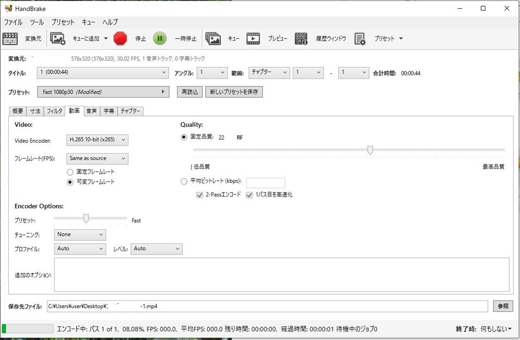Pause encoding with green pause icon
Screen dimensions: 520x340
click(x=159, y=39)
